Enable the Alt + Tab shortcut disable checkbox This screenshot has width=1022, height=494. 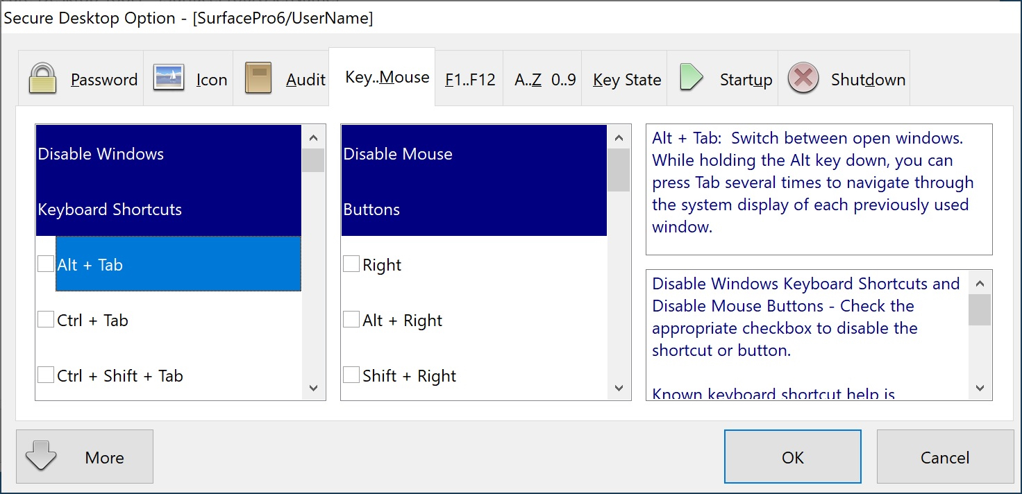point(46,264)
